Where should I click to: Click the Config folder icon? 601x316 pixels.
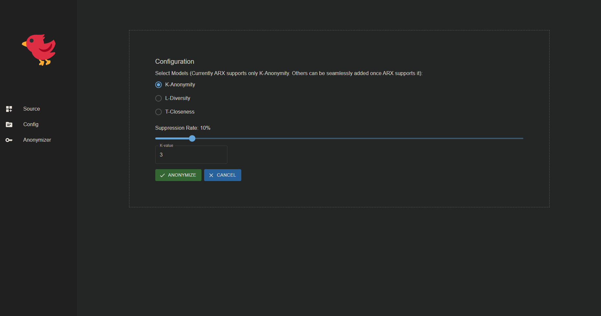pyautogui.click(x=9, y=125)
